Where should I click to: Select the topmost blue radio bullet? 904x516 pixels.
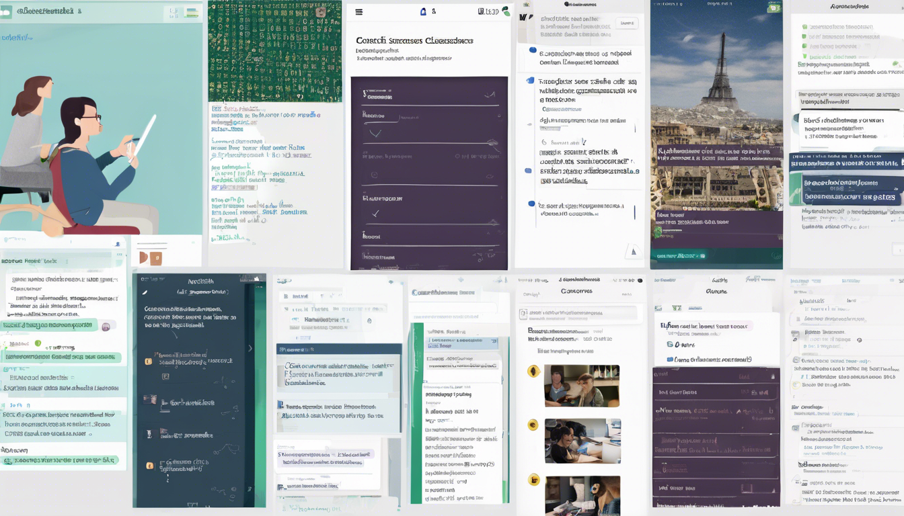click(533, 50)
